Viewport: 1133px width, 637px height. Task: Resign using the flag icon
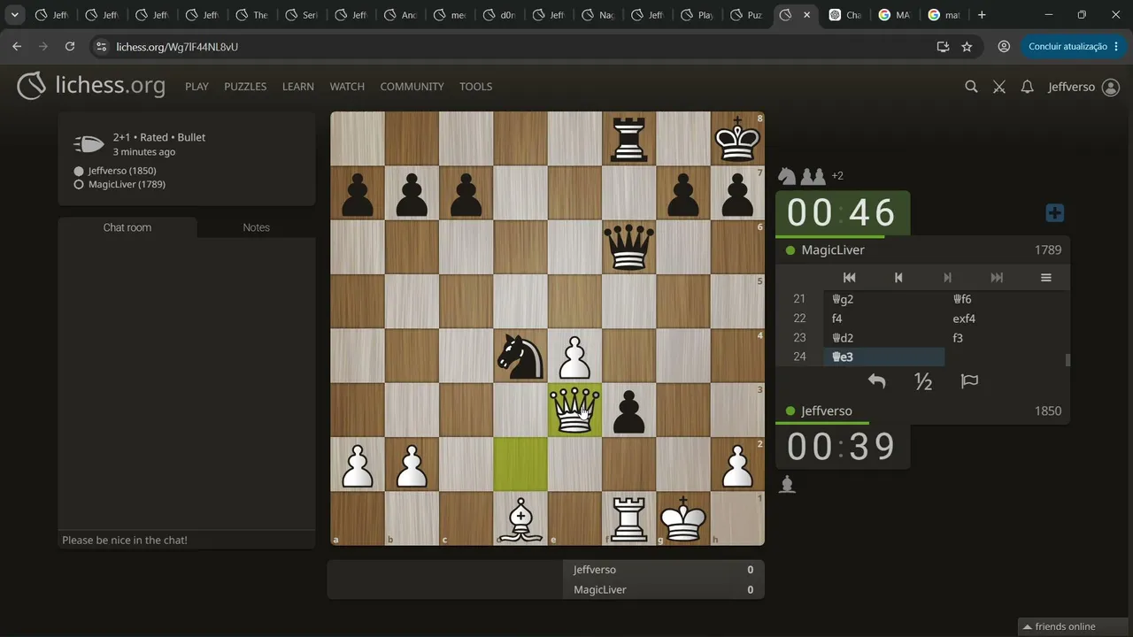click(969, 381)
